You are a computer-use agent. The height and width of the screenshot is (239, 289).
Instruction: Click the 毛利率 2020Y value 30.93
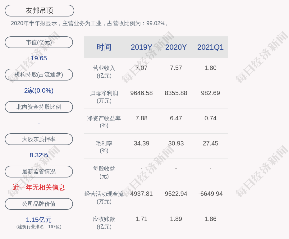coord(176,143)
